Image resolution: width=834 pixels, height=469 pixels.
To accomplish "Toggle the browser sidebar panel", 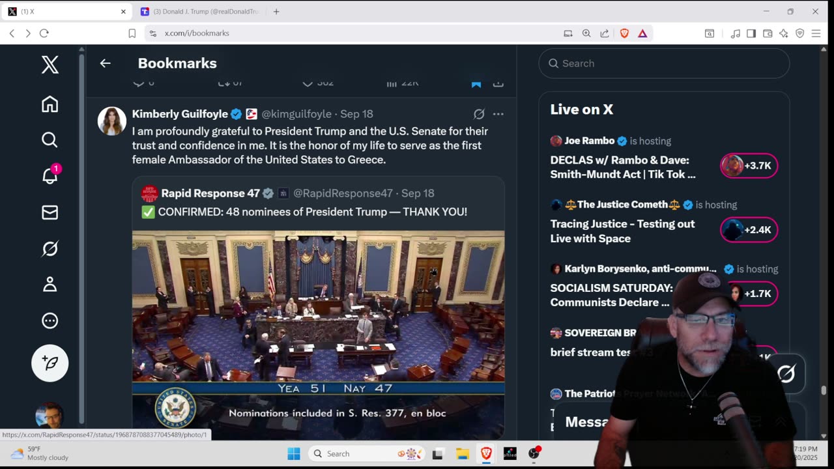I will point(751,33).
